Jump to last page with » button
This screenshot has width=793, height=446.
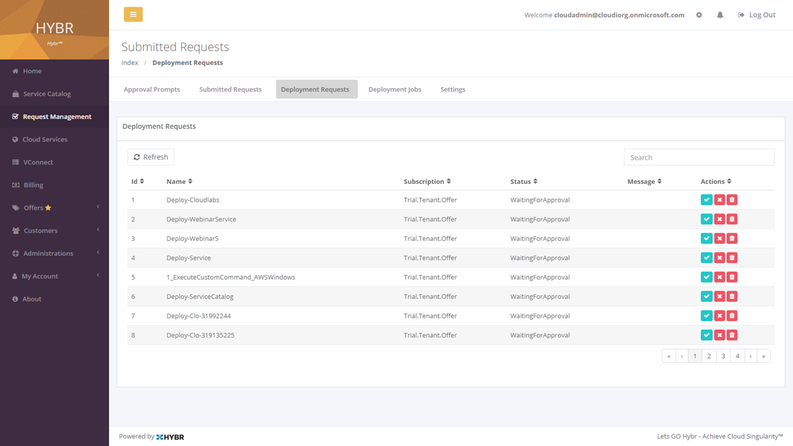(x=764, y=356)
